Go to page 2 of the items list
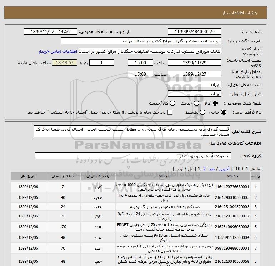Viewport: 275px width, 266px height. click(205, 169)
